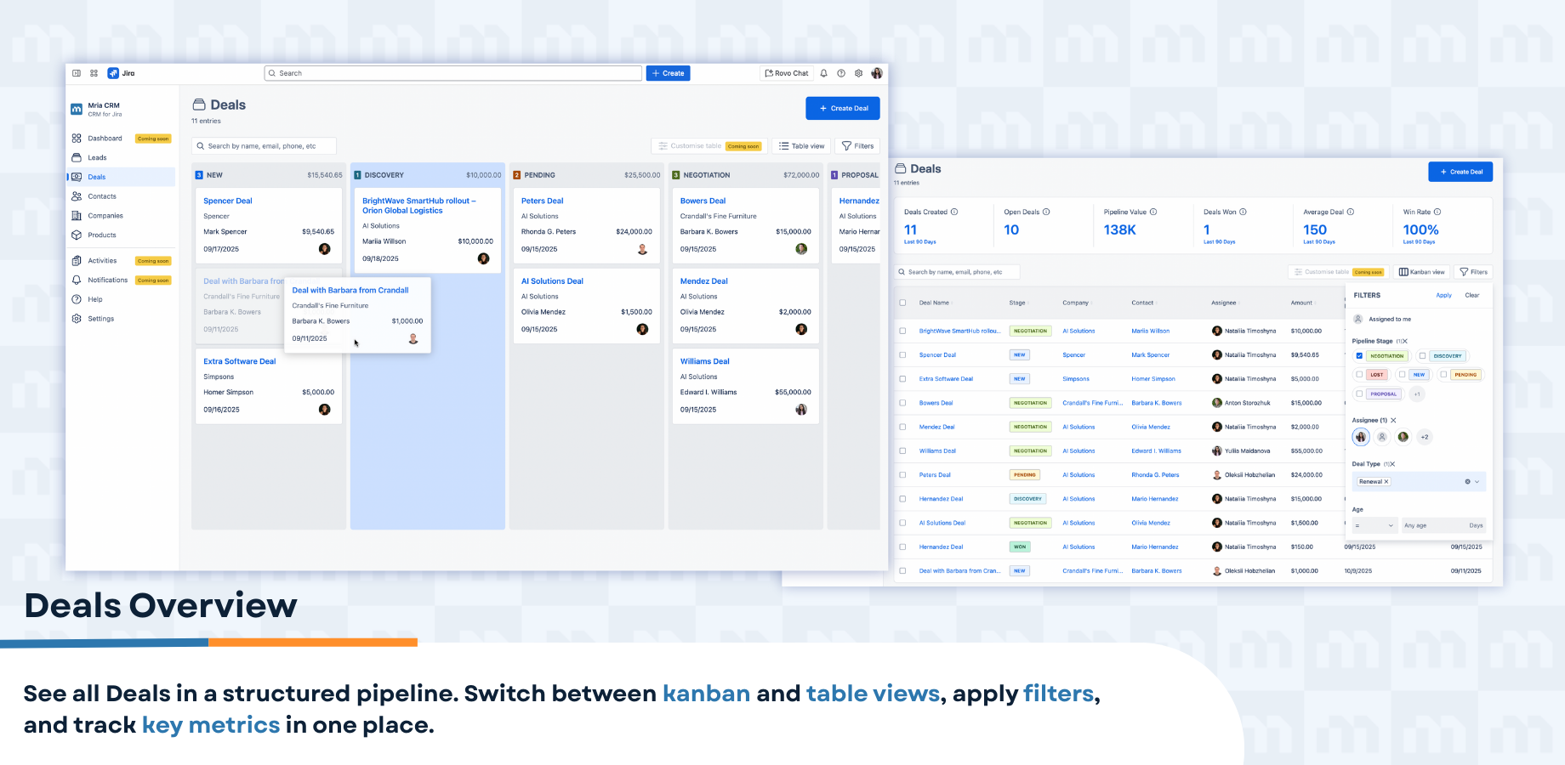Toggle the Assigned to me filter

1383,320
